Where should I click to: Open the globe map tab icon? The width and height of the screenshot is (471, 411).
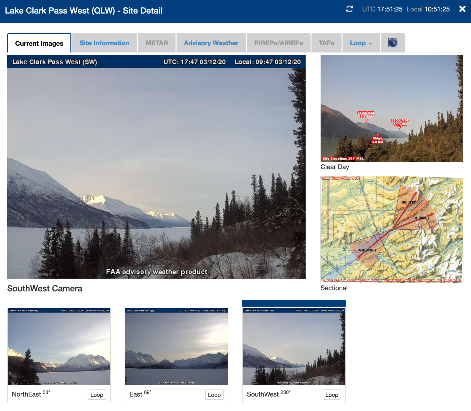392,43
